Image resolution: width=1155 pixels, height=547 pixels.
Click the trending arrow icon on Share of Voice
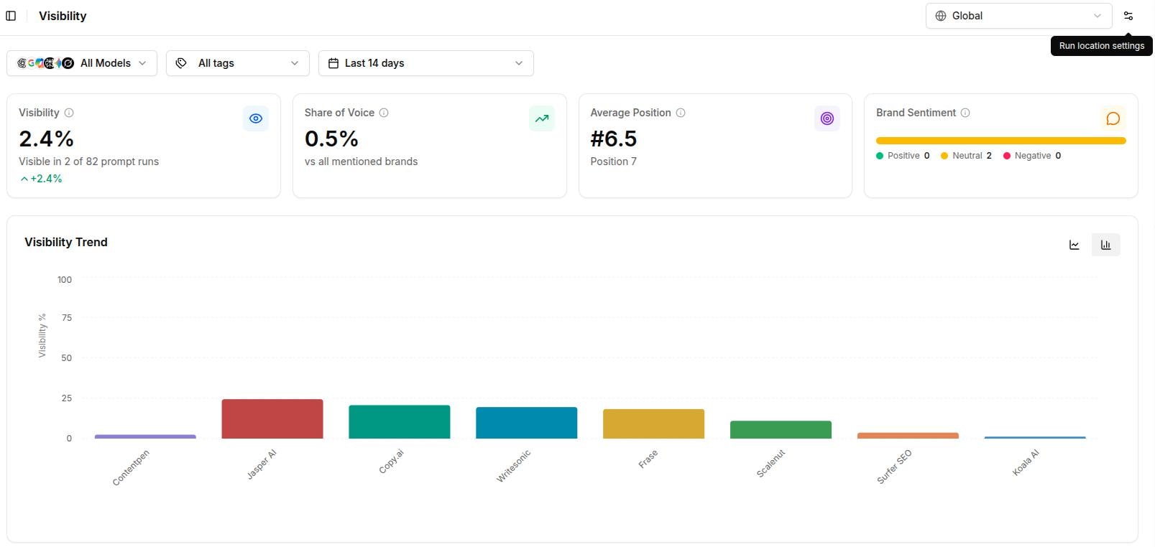coord(542,118)
